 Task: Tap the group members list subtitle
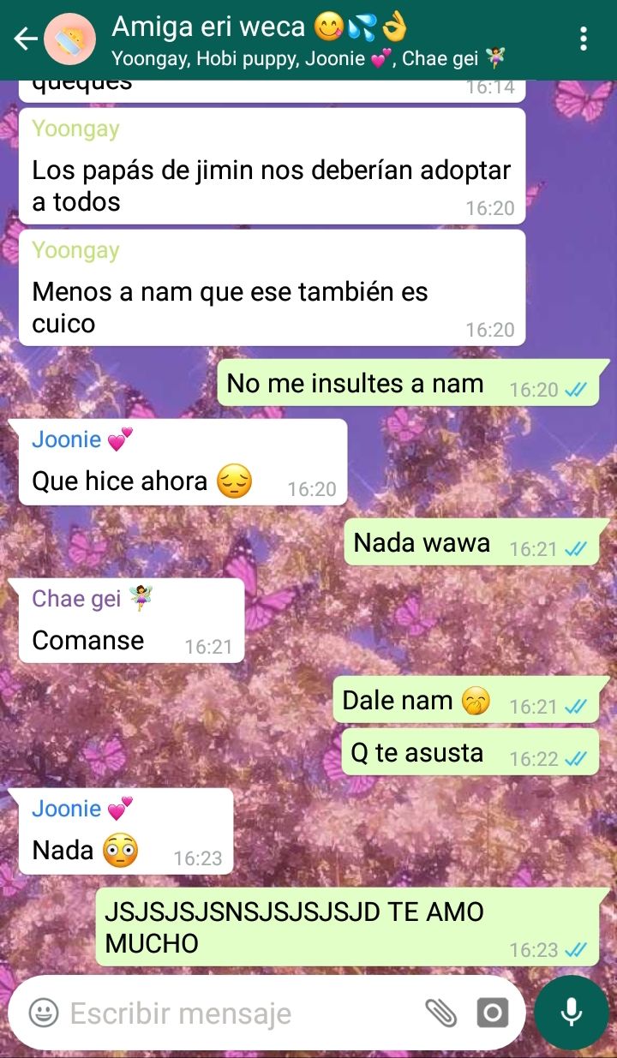click(308, 58)
